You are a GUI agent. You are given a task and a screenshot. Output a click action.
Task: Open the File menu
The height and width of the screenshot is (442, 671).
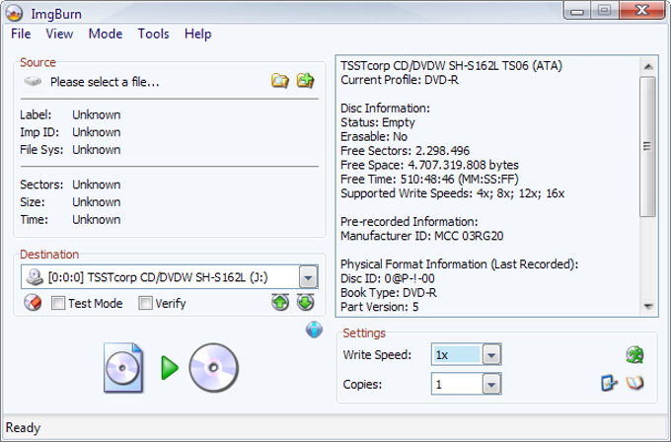coord(21,34)
